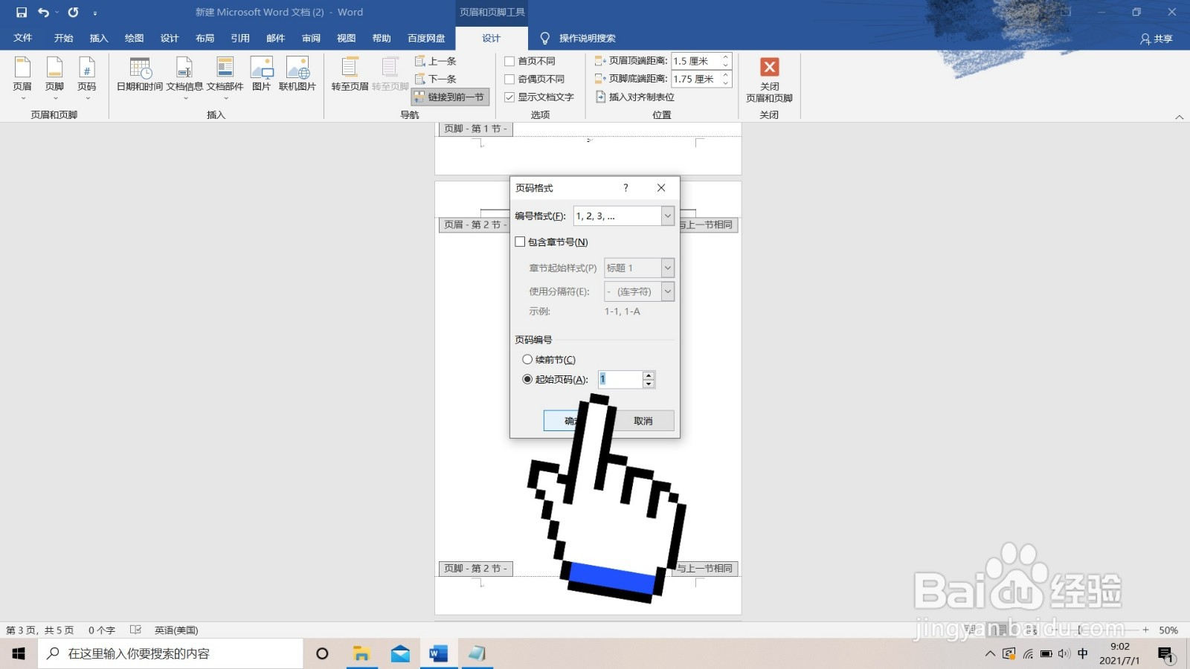Open the 文件 menu tab

coord(23,38)
